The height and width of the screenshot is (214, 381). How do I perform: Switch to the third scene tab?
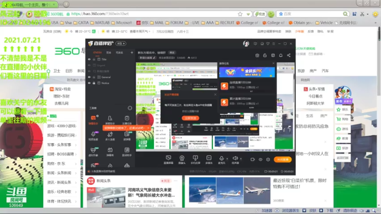pos(119,52)
